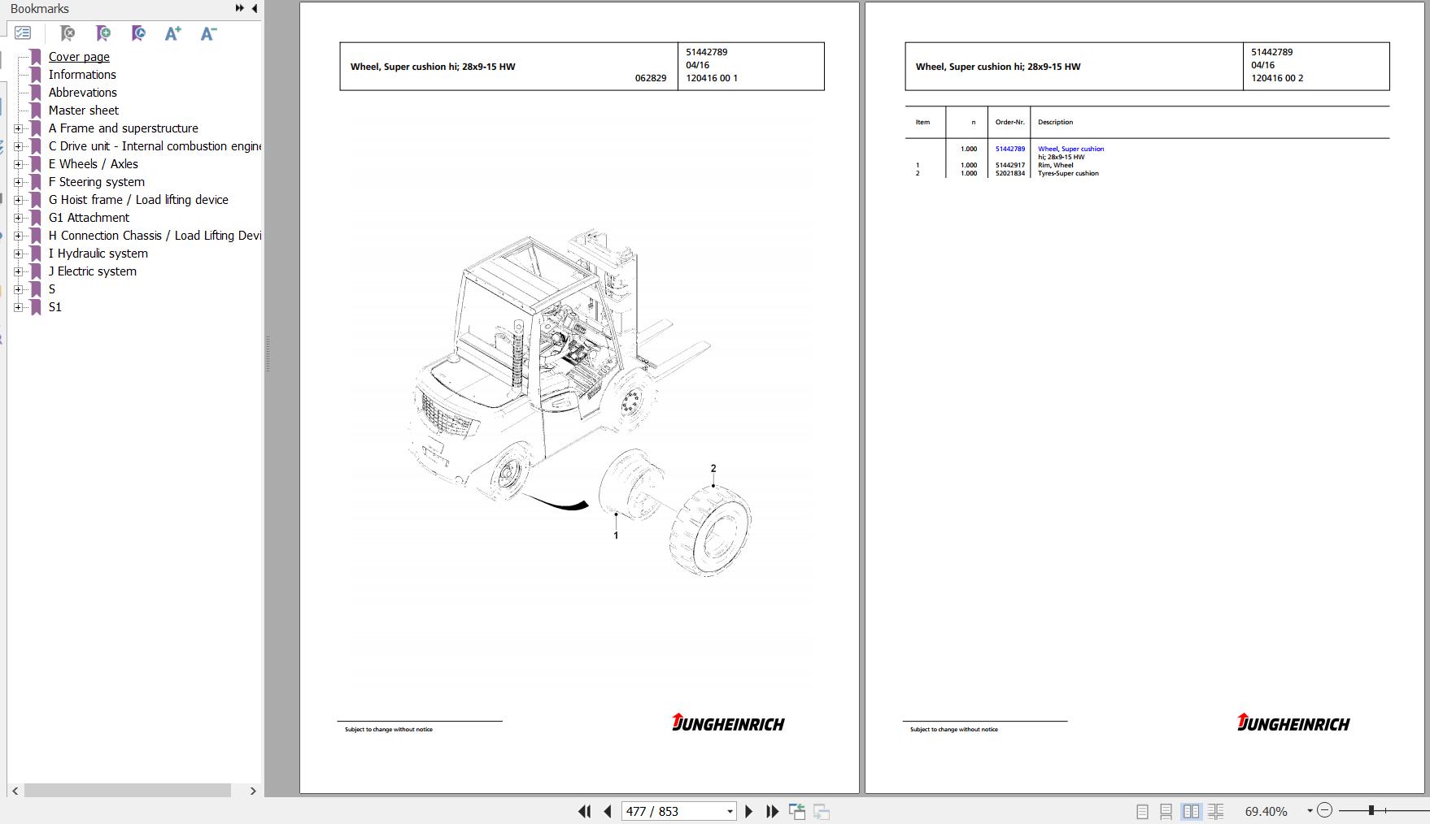Go to the previous page
Viewport: 1430px width, 824px height.
608,811
